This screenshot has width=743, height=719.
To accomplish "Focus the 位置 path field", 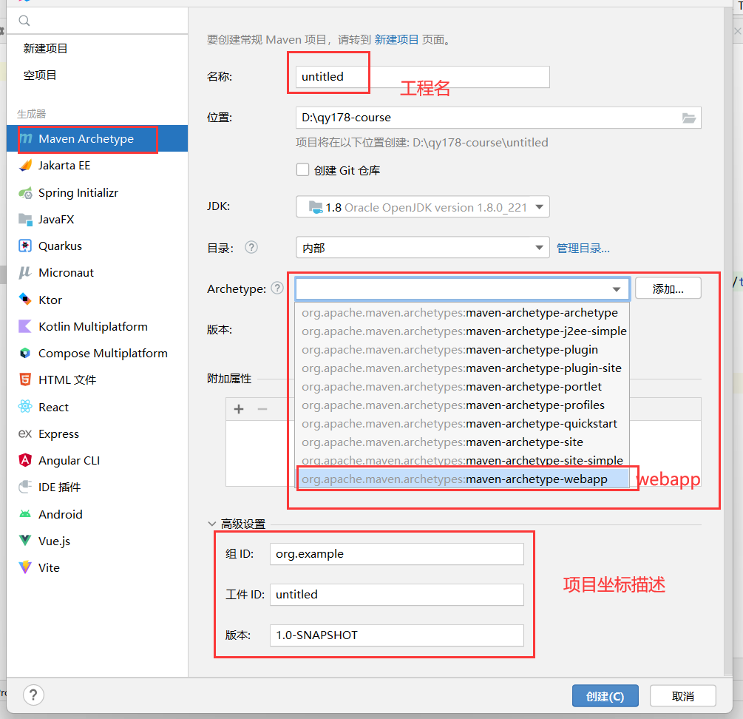I will pos(498,118).
